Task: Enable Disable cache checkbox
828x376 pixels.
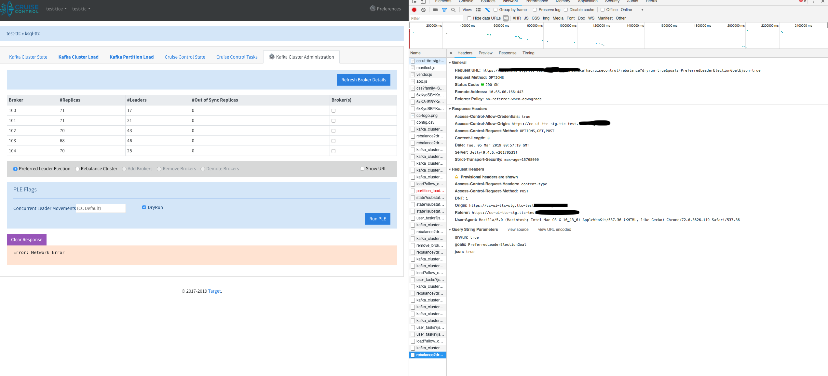Action: tap(566, 10)
